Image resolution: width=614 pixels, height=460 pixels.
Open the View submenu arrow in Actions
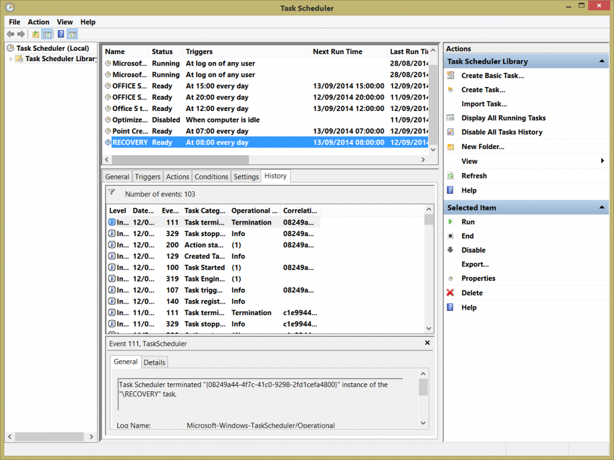click(x=602, y=161)
